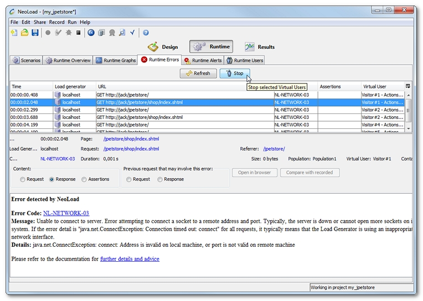This screenshot has height=301, width=423.
Task: Click the bug-shaped debug toolbar icon
Action: [68, 33]
